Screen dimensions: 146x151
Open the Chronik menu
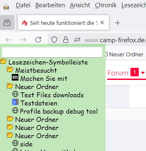pyautogui.click(x=106, y=5)
